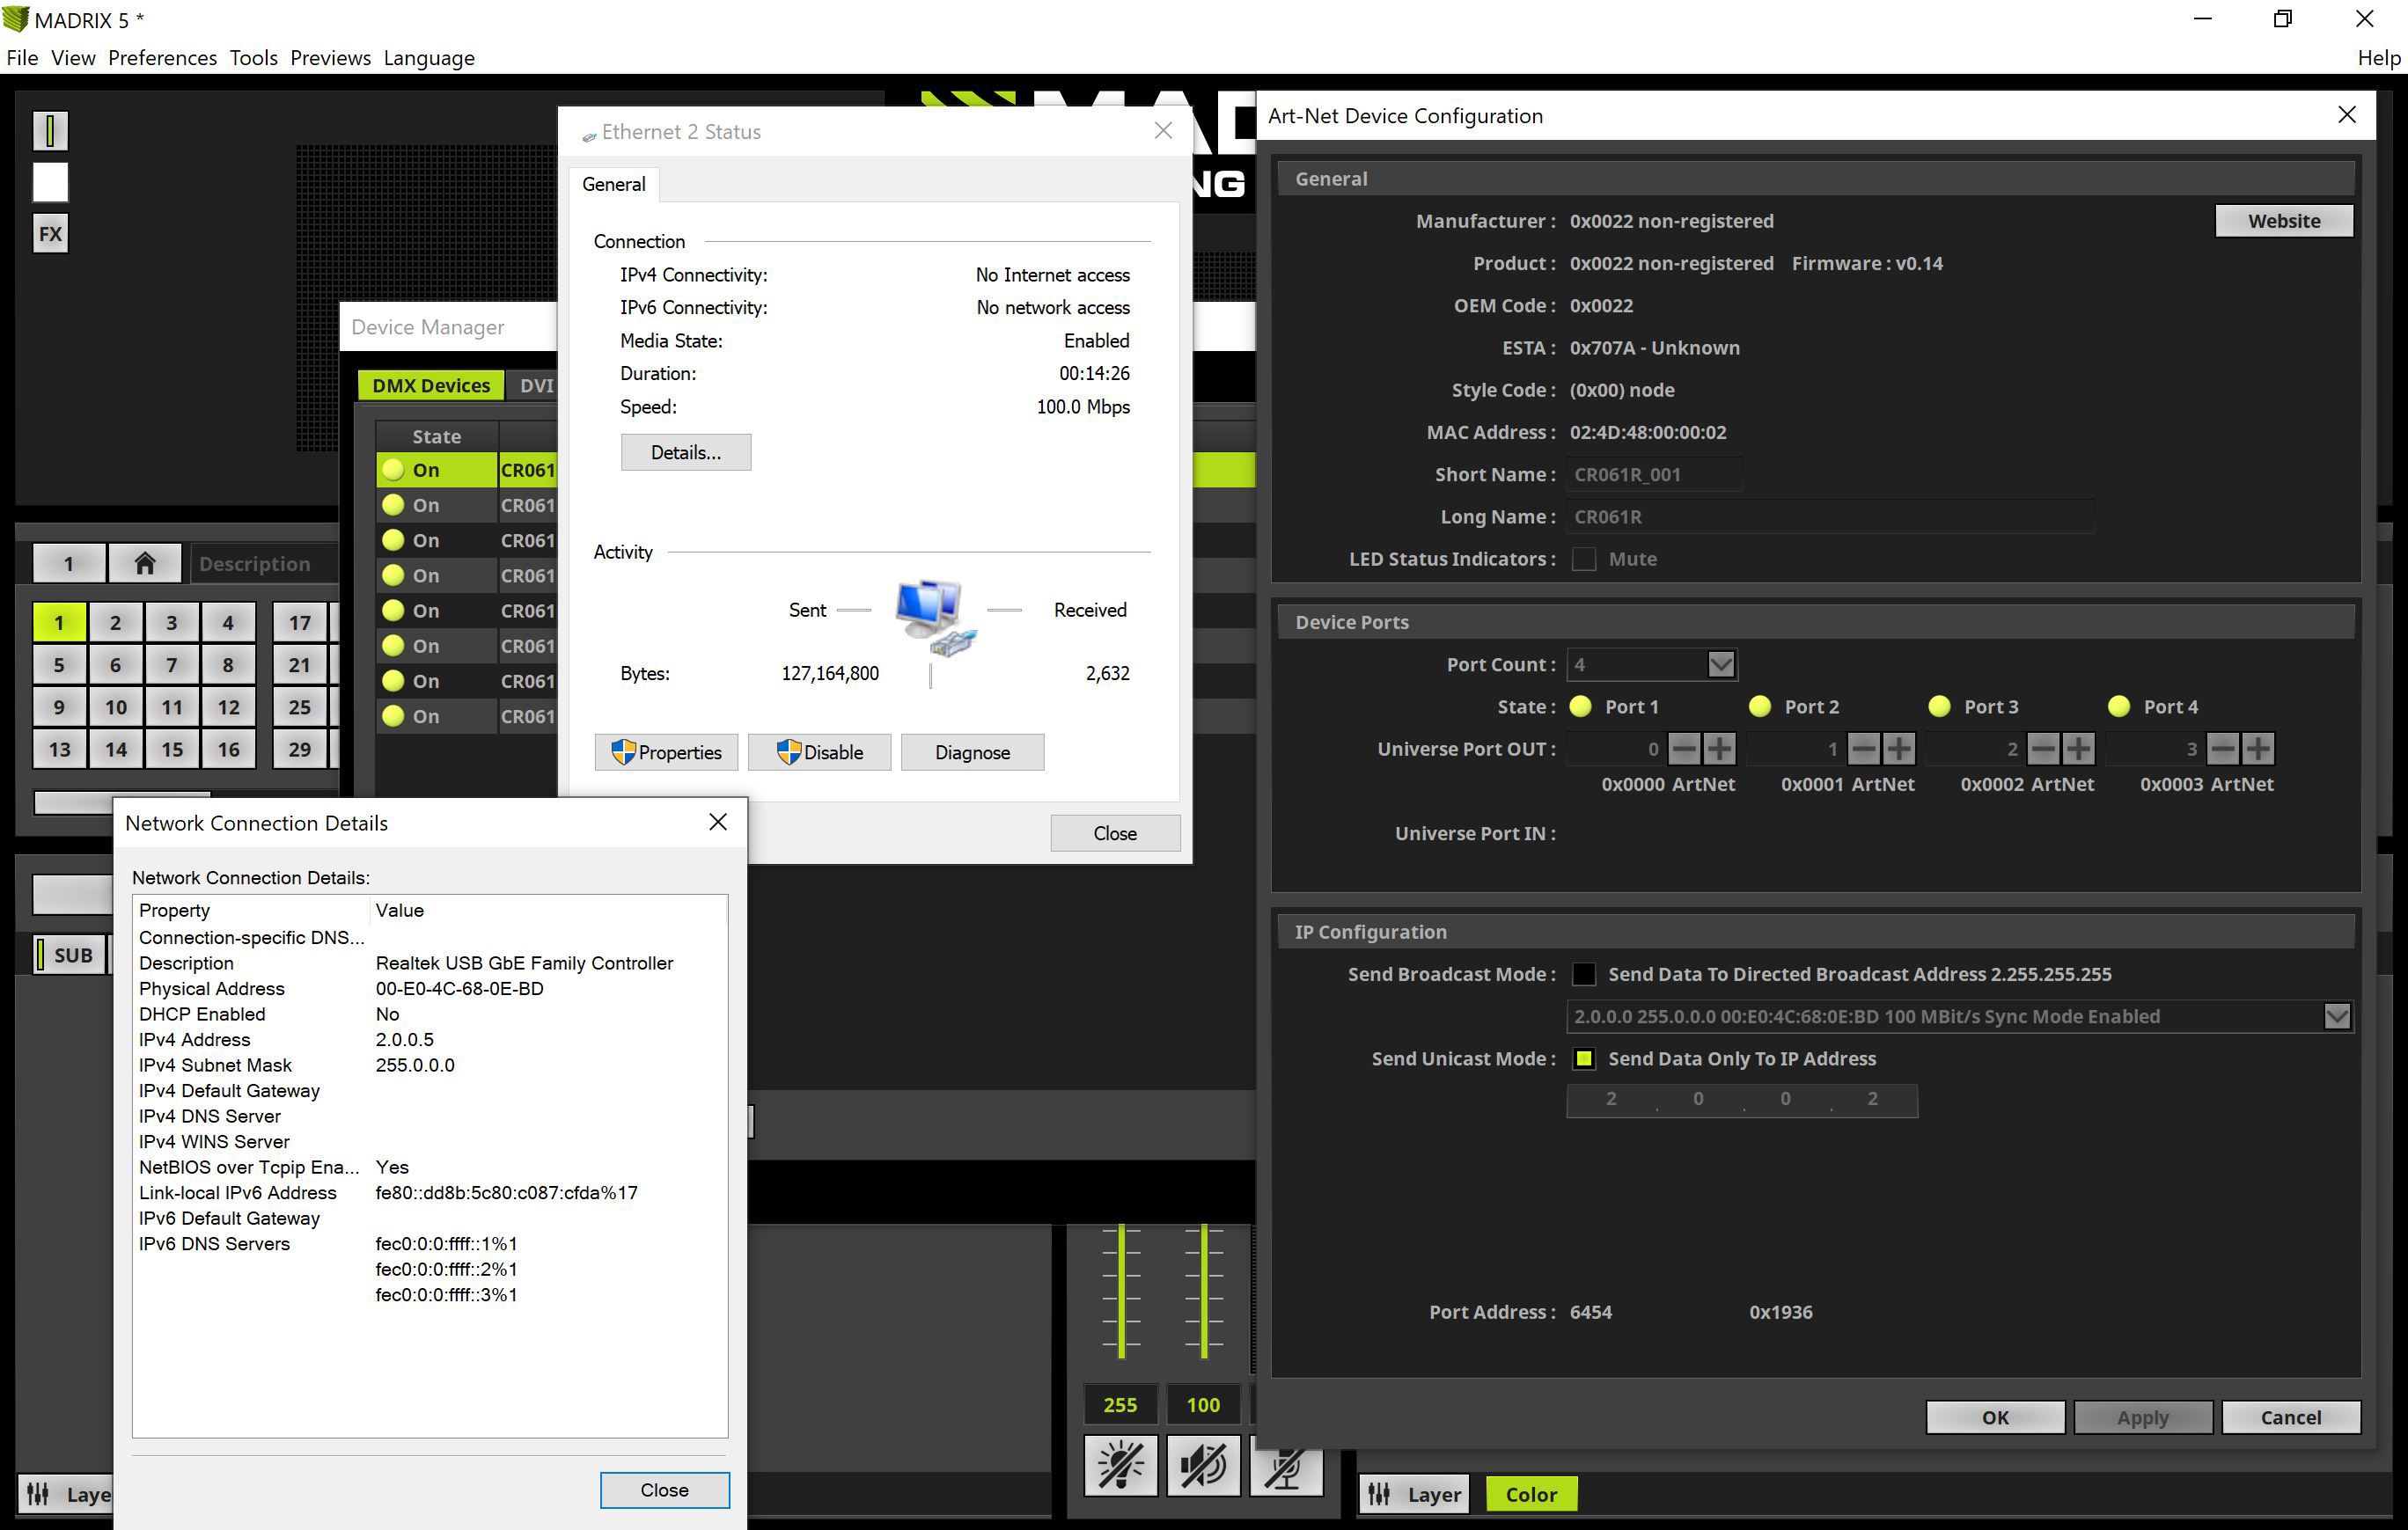Open the Tools menu
2408x1530 pixels.
pyautogui.click(x=253, y=58)
